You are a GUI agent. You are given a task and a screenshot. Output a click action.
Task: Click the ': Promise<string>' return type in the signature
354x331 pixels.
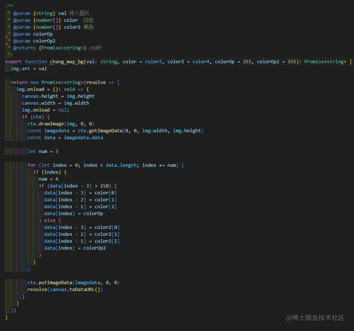click(x=322, y=62)
